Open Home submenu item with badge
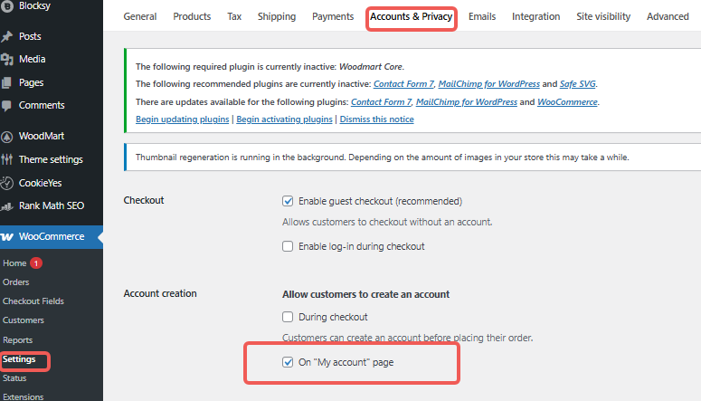Image resolution: width=701 pixels, height=401 pixels. click(x=14, y=263)
